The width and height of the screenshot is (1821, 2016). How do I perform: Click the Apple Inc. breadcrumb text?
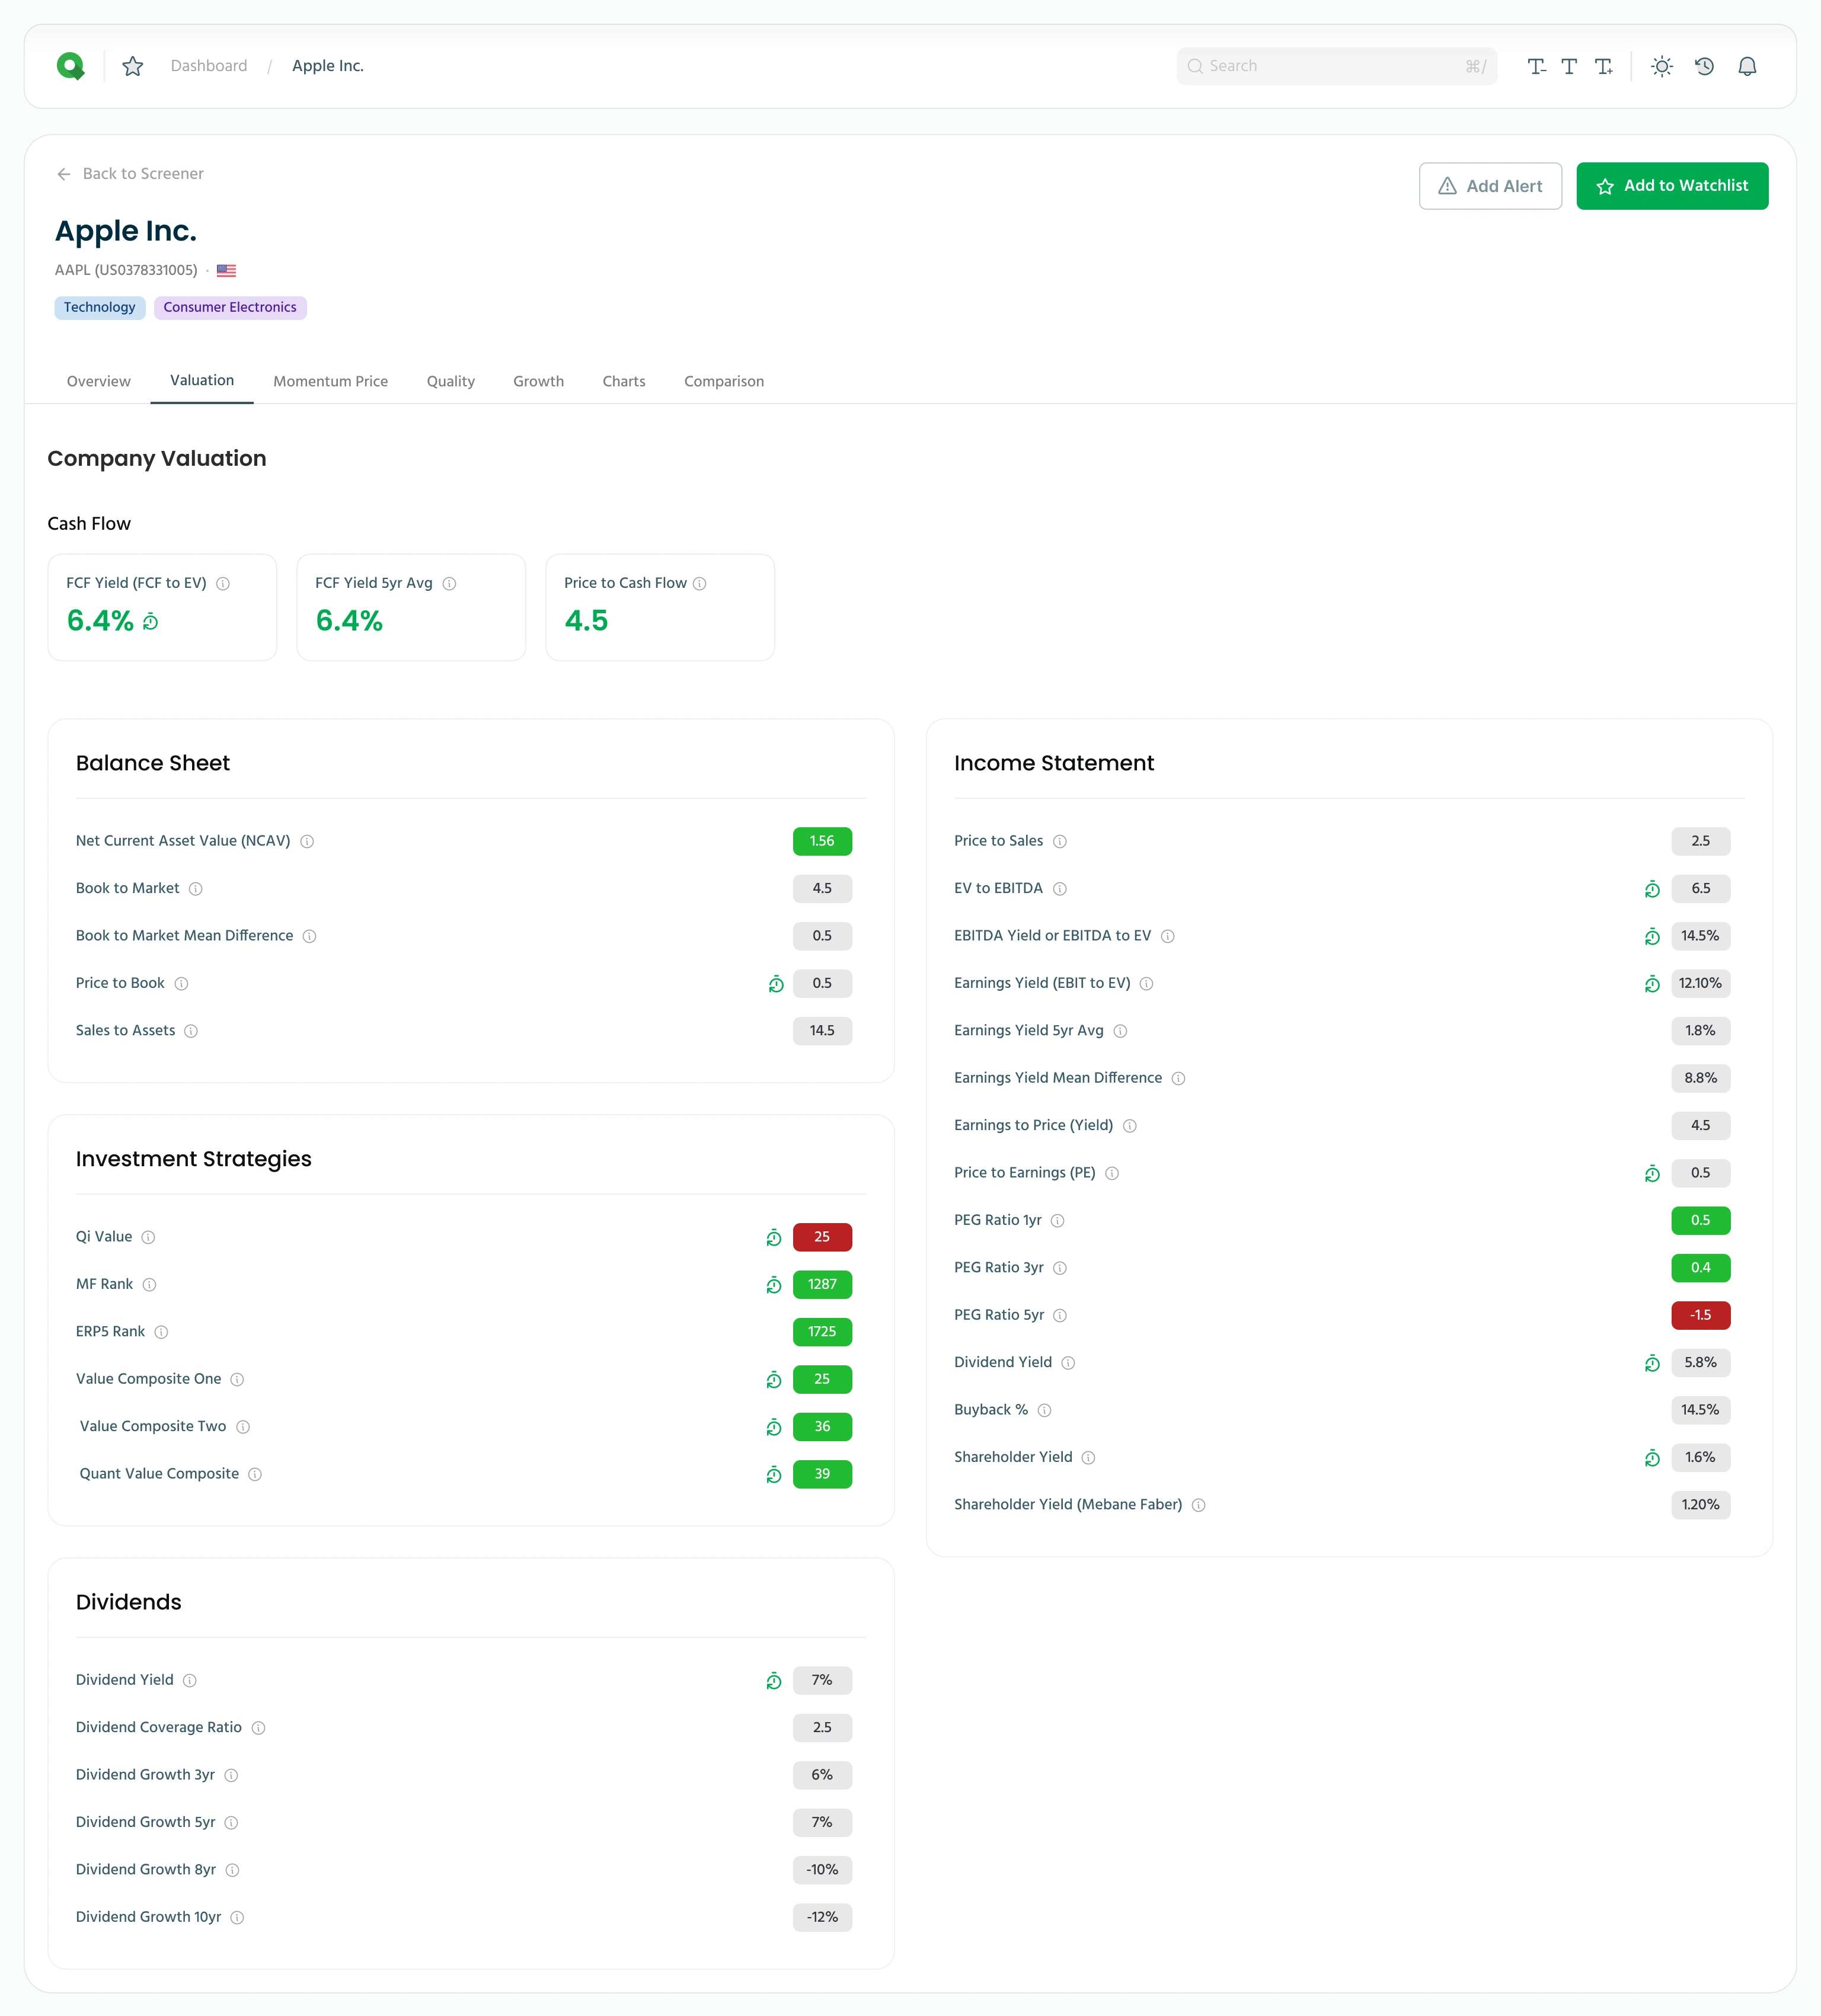tap(327, 66)
